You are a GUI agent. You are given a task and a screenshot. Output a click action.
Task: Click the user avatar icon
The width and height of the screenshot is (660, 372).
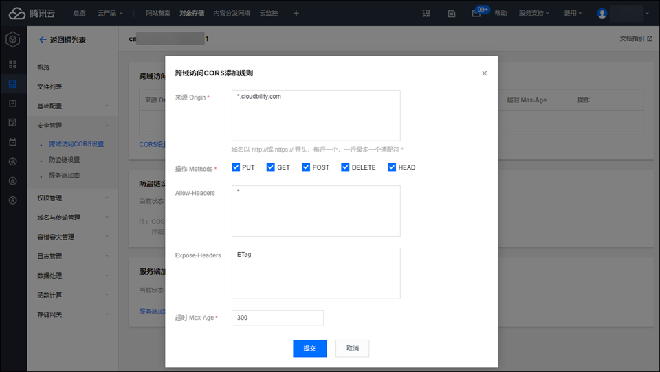coord(602,13)
